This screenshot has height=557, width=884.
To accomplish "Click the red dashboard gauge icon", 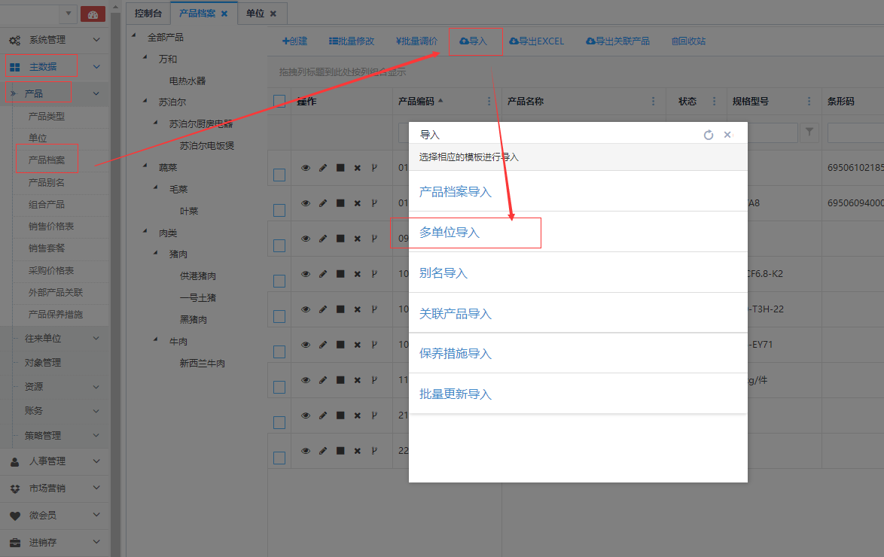I will (92, 14).
